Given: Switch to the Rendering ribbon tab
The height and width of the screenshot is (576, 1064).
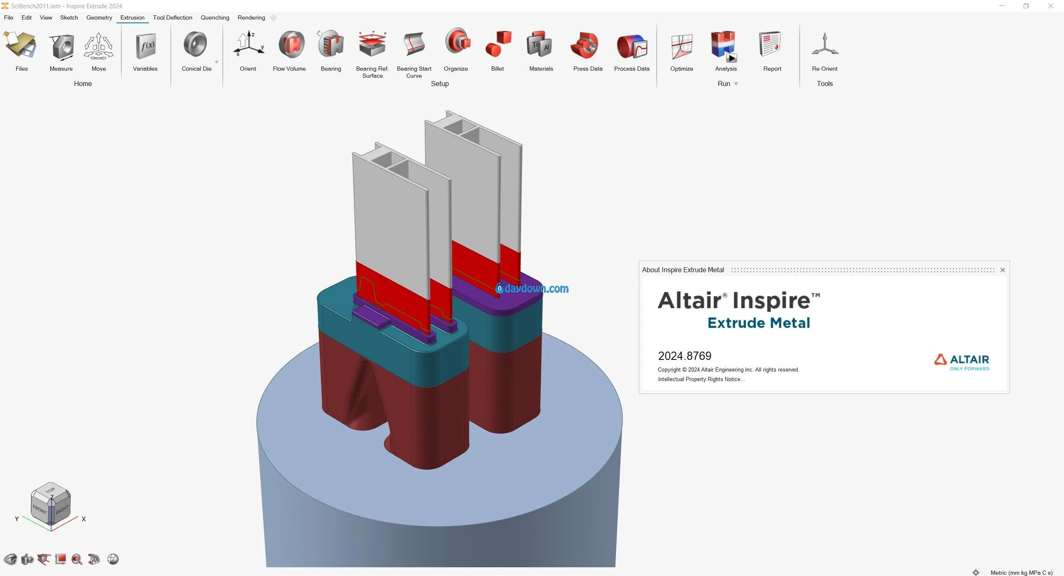Looking at the screenshot, I should coord(251,17).
